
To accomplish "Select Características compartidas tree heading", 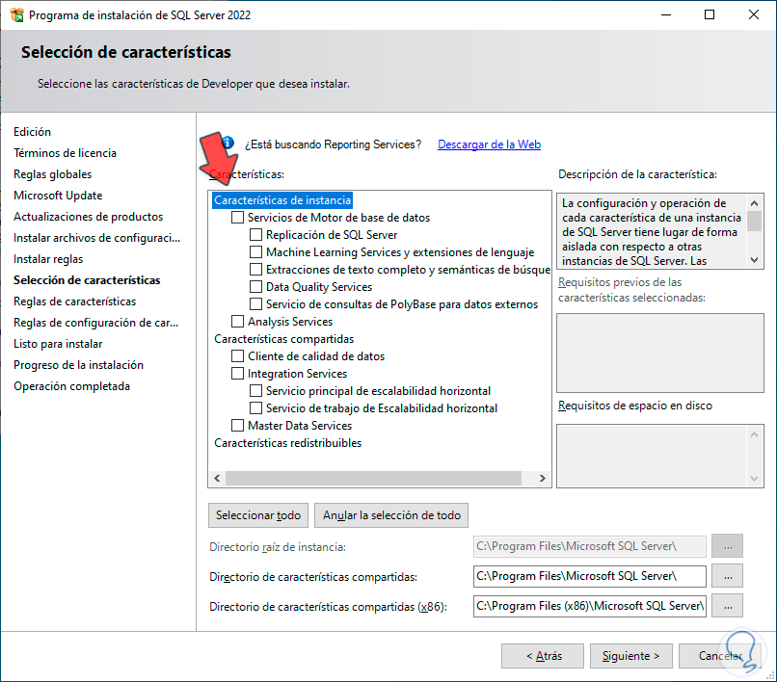I will (x=284, y=339).
